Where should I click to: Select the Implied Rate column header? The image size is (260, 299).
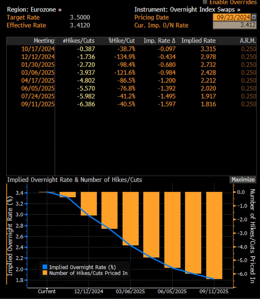coord(198,41)
